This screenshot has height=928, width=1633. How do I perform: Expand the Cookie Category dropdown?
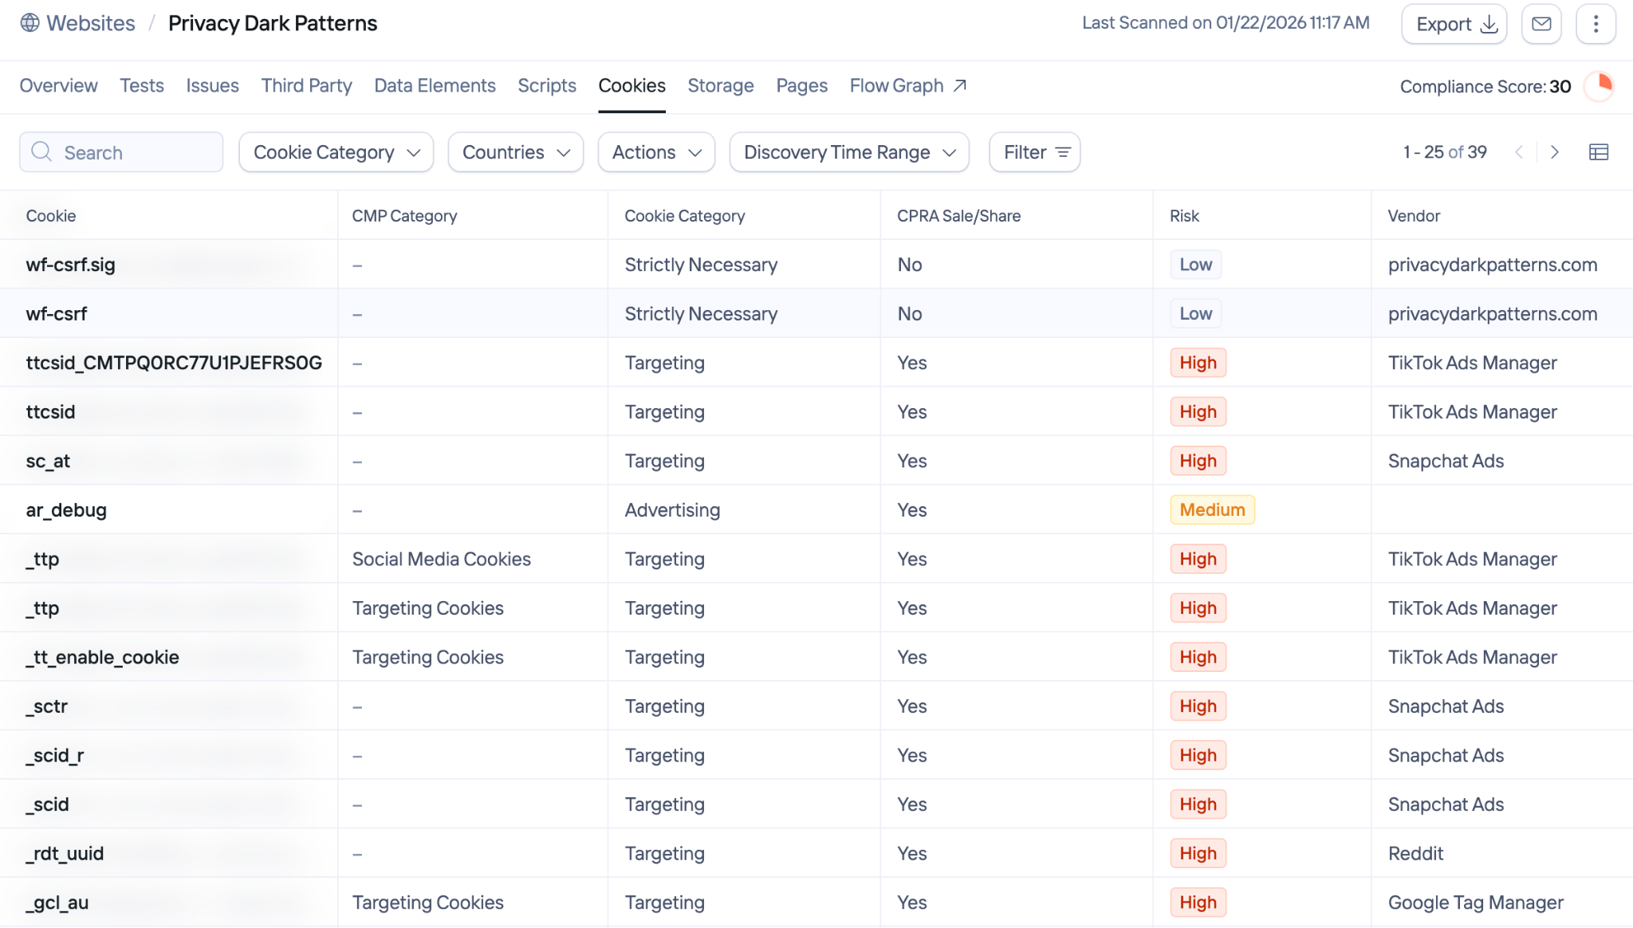[336, 152]
